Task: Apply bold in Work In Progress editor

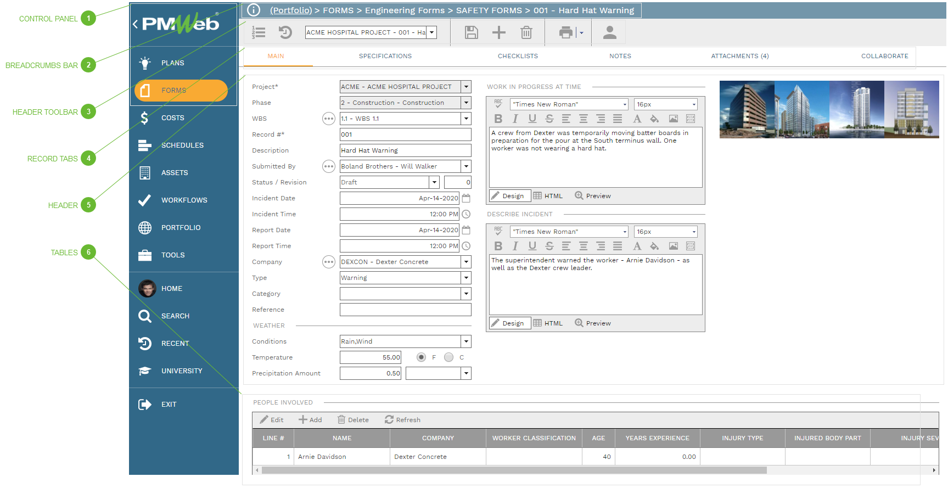Action: 498,119
